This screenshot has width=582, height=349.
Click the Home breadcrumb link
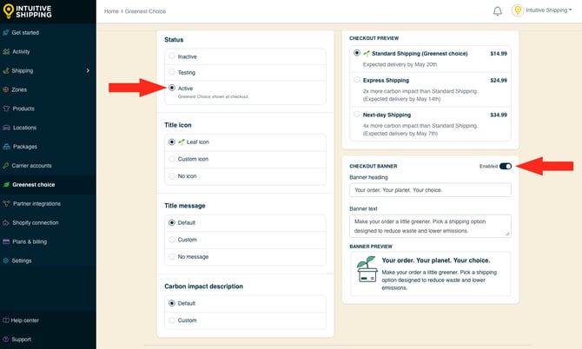[111, 11]
